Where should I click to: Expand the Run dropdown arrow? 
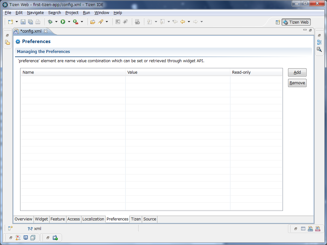pos(69,22)
